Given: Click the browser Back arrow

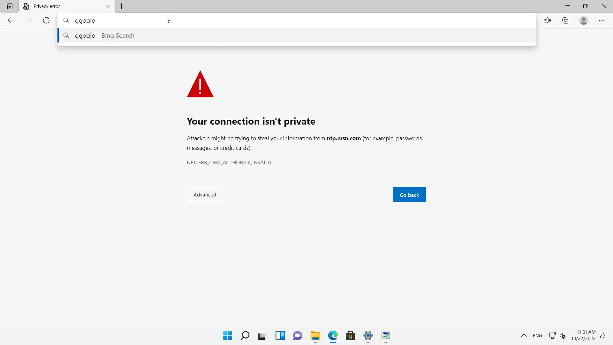Looking at the screenshot, I should (11, 20).
